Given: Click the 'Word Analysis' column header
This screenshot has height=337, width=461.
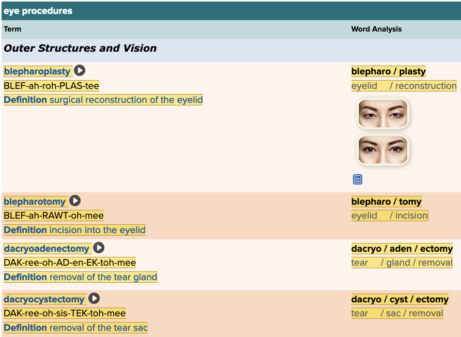Looking at the screenshot, I should click(x=376, y=29).
